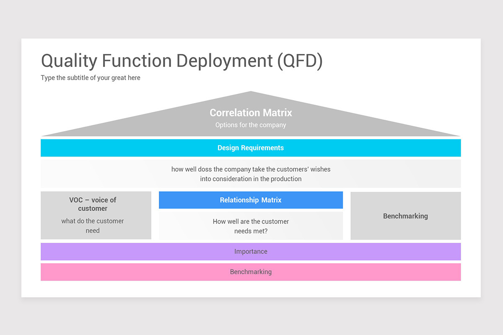Viewport: 503px width, 335px height.
Task: Select the word "Deployment" in the title
Action: click(224, 61)
